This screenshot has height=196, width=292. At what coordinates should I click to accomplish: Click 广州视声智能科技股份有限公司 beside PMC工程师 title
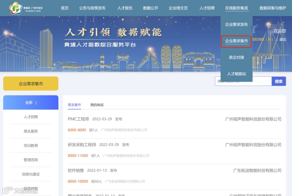(x=253, y=119)
